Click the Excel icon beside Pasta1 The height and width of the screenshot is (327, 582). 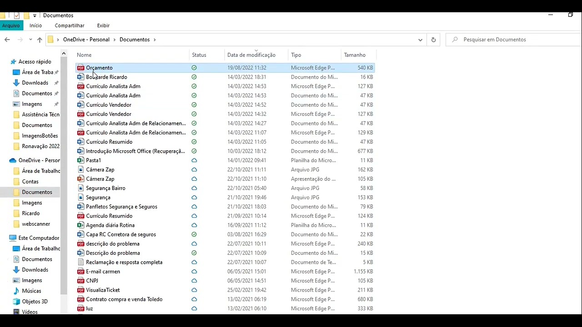coord(80,160)
